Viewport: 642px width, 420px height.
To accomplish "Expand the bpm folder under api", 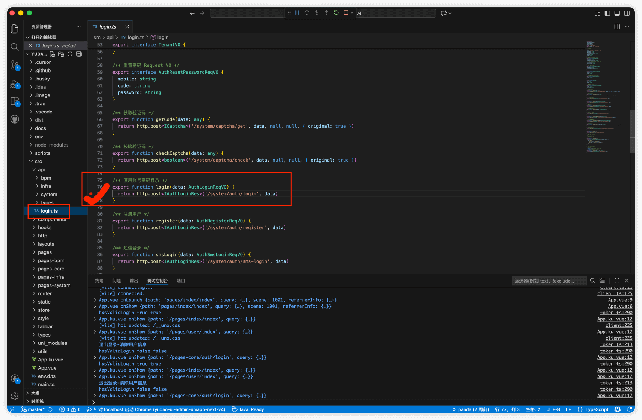I will (x=46, y=178).
